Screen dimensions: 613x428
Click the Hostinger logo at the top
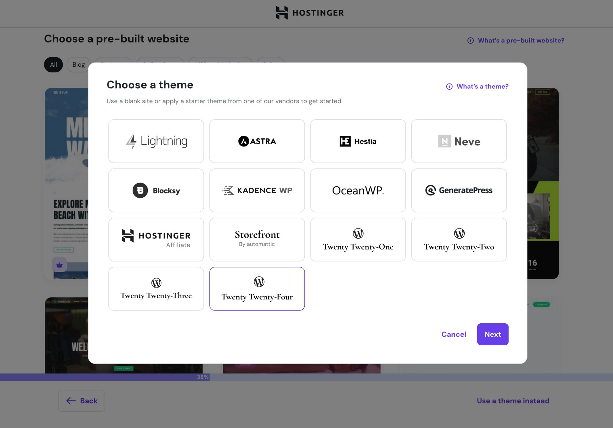click(x=310, y=13)
